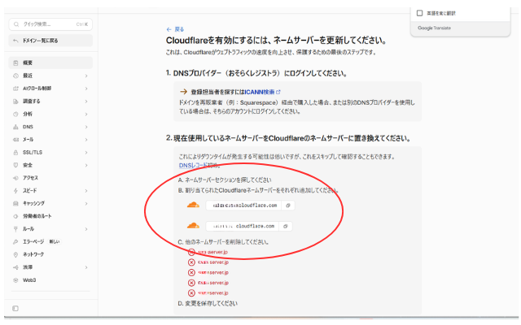
Task: Expand the メール section chevron
Action: coord(86,140)
